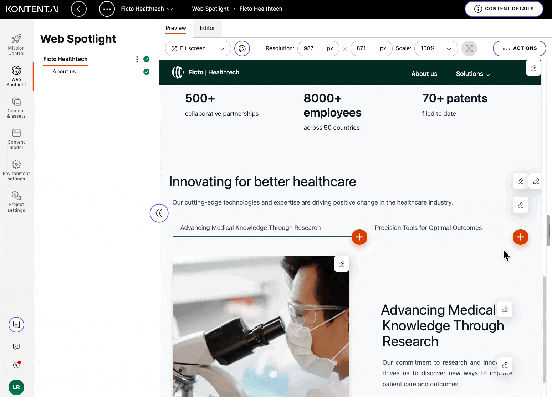Click the green status check for Ficto Healthtech
This screenshot has width=552, height=397.
(146, 59)
